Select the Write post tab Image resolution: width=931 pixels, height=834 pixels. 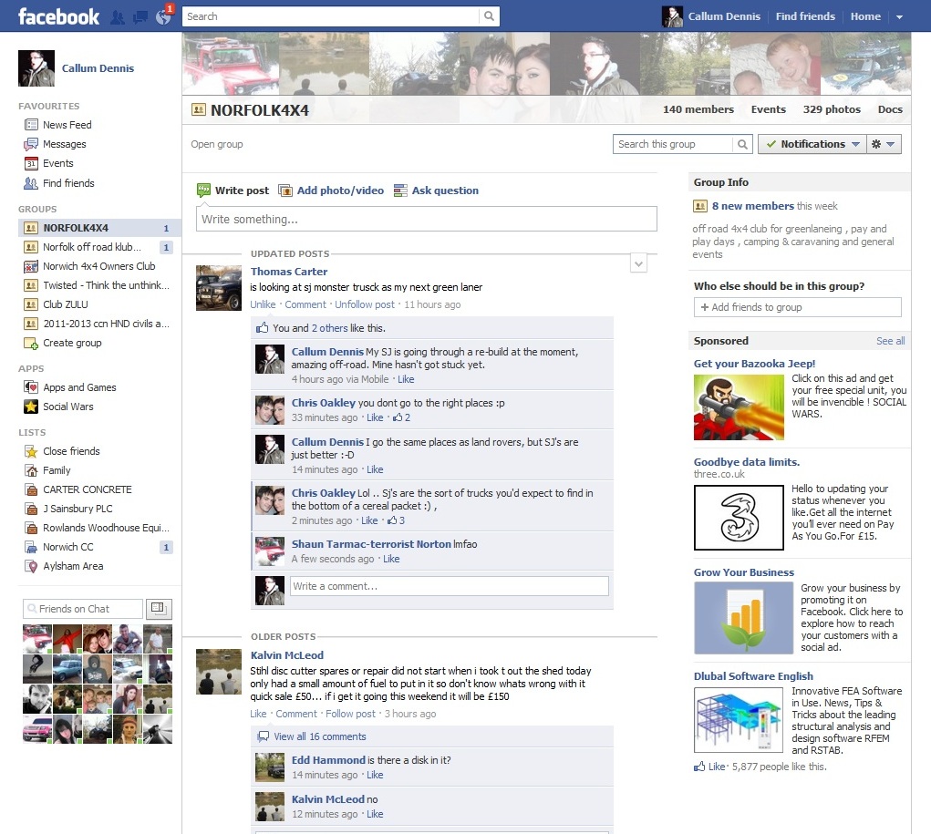tap(233, 190)
